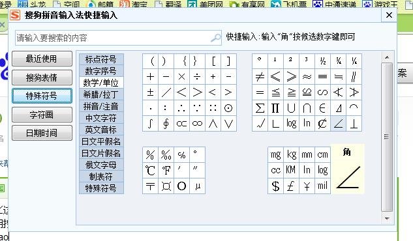Insert the yen currency symbol
This screenshot has height=241, width=413.
pyautogui.click(x=307, y=186)
